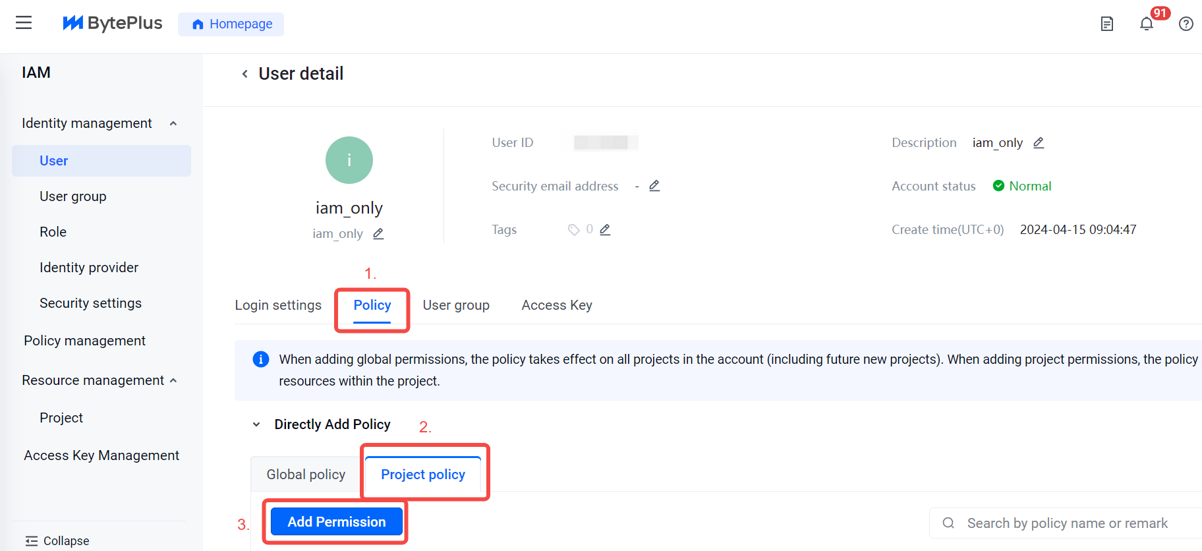Edit display name under the avatar

378,233
